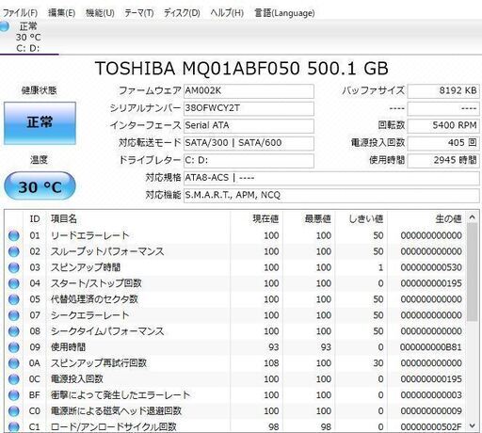Open the ディスク(D) menu

pos(182,13)
